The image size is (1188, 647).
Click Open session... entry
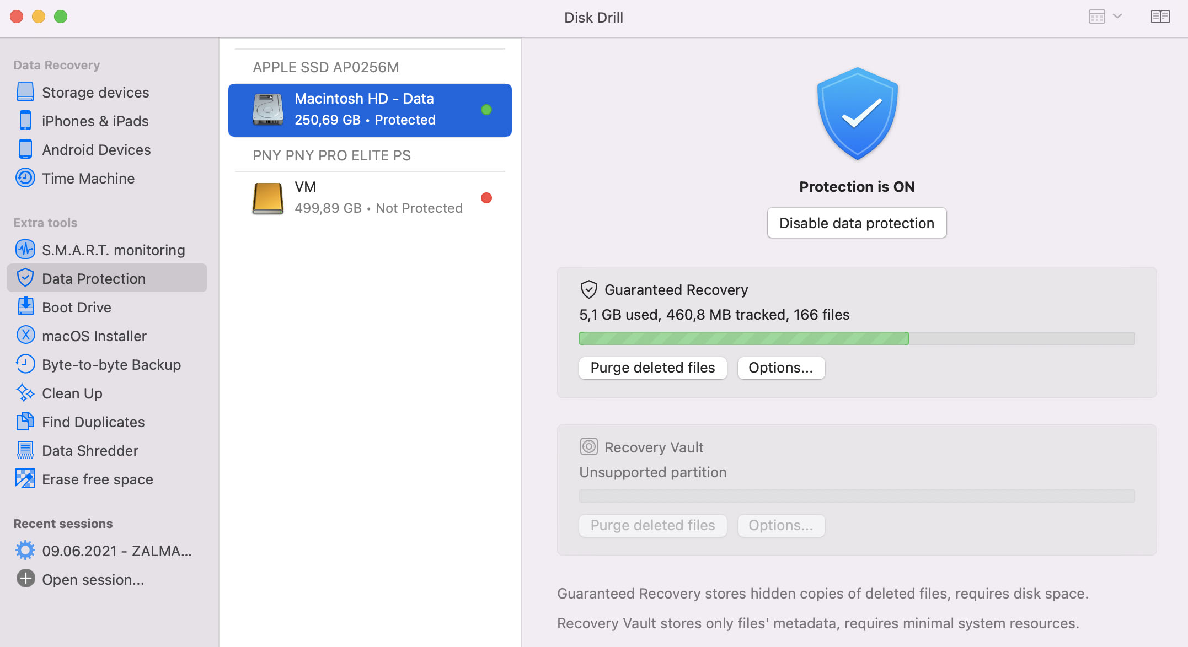pyautogui.click(x=107, y=580)
